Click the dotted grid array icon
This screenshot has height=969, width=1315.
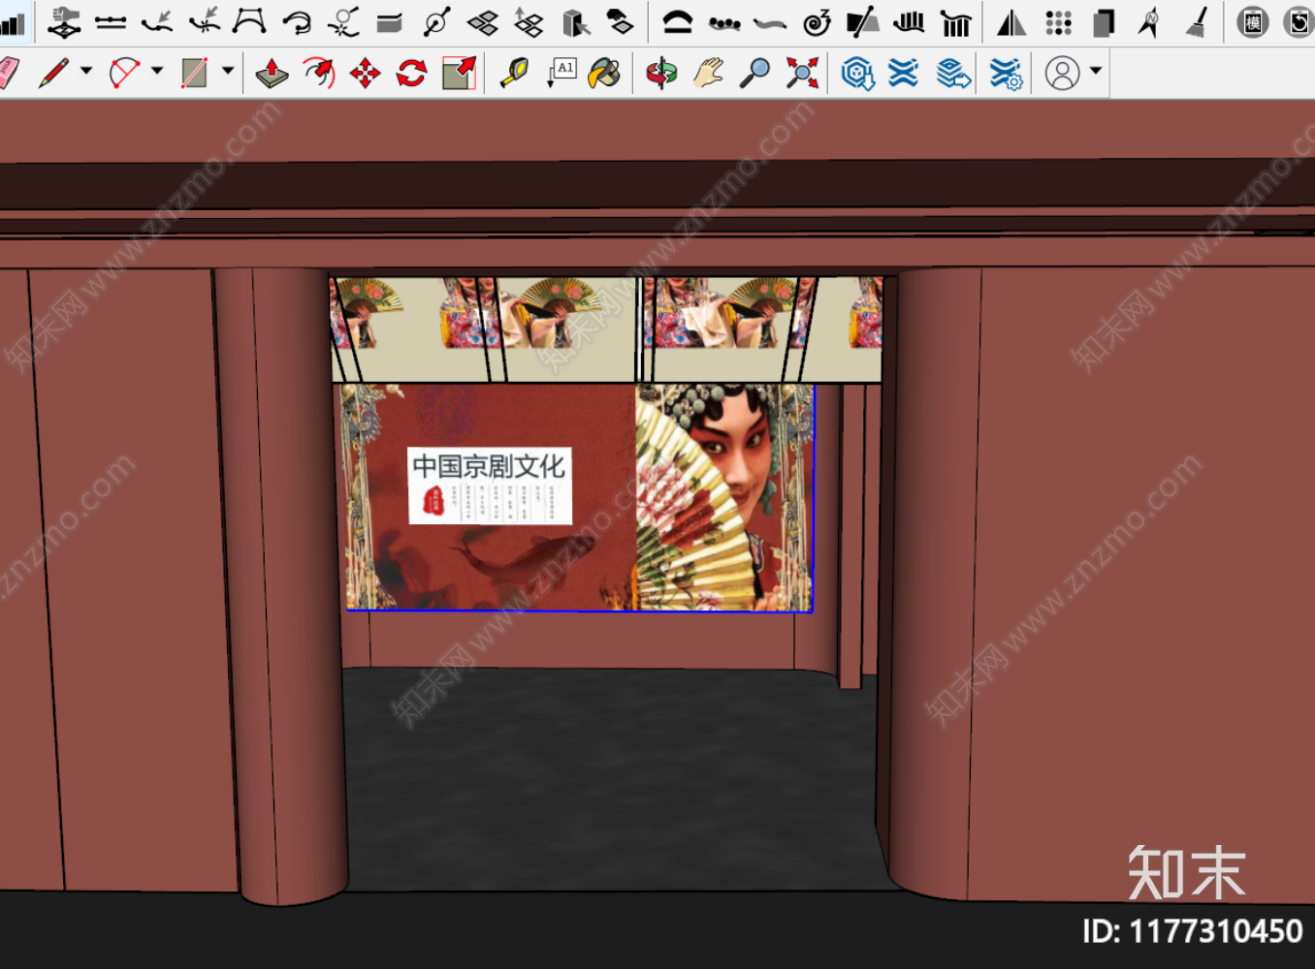click(x=1058, y=21)
